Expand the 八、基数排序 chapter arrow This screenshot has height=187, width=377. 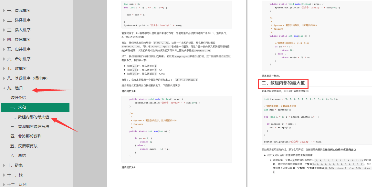point(4,78)
